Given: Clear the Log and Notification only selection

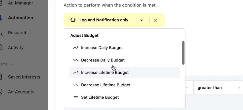Looking at the screenshot, I should pyautogui.click(x=155, y=20).
